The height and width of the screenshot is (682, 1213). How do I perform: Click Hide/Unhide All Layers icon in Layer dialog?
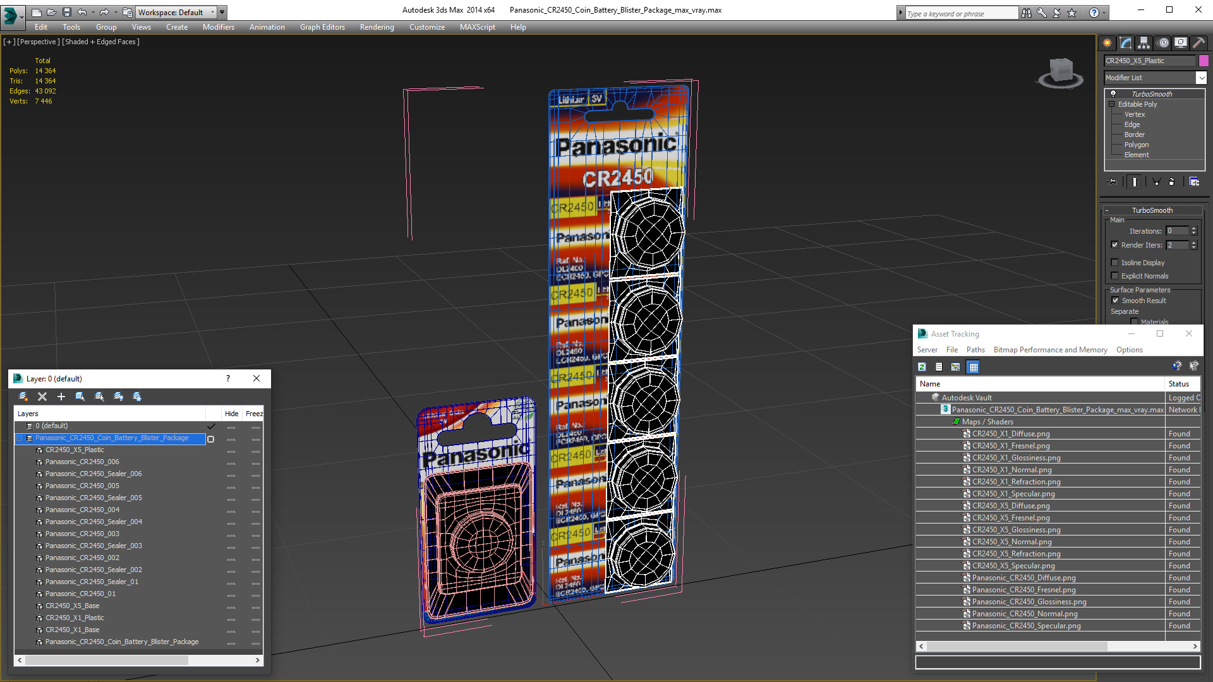click(118, 397)
